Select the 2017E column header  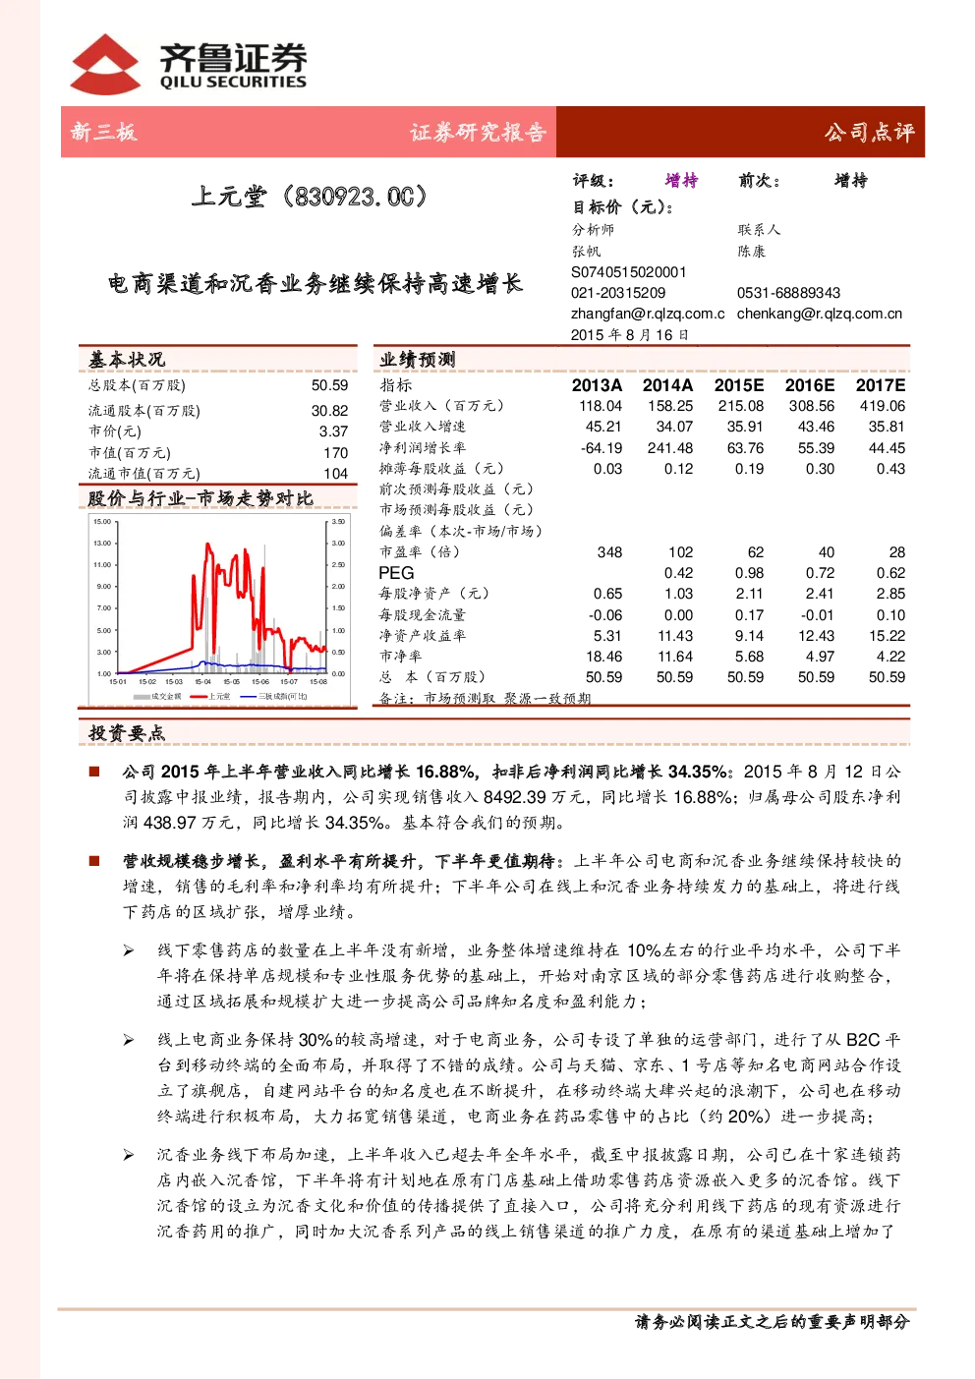(x=881, y=385)
